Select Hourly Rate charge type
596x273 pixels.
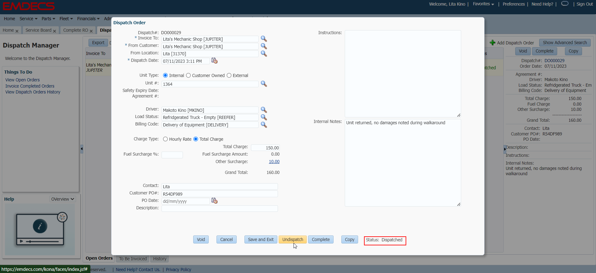165,139
